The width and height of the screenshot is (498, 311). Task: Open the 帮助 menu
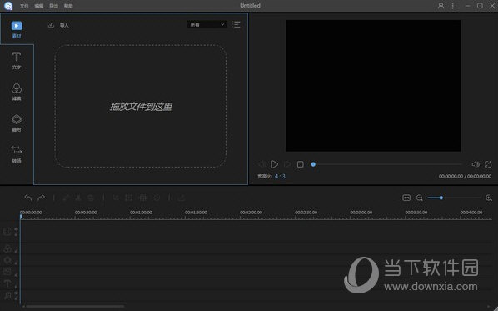tap(68, 6)
